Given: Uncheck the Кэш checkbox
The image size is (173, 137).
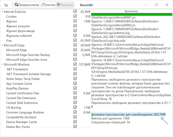Looking at the screenshot, I should point(75,40).
